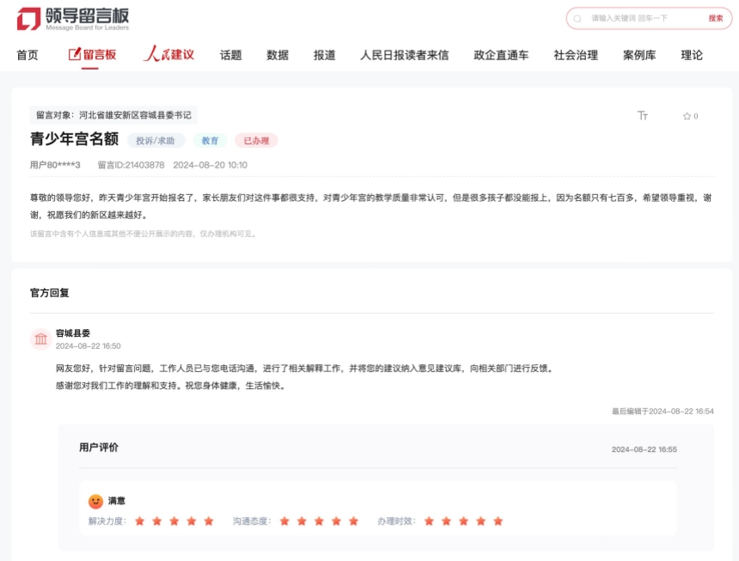
Task: Open the 人民建议 section
Action: coord(168,55)
